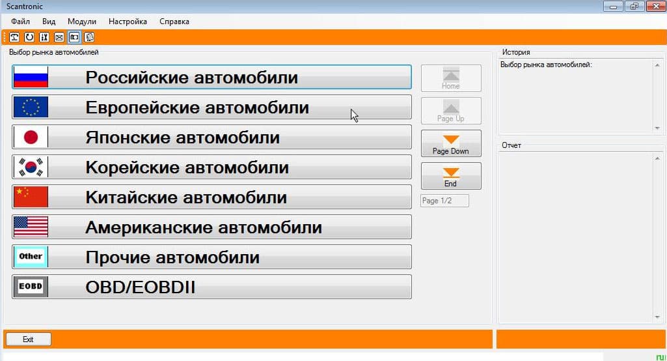Click the 'Other' label icon
This screenshot has height=361, width=667.
[31, 257]
